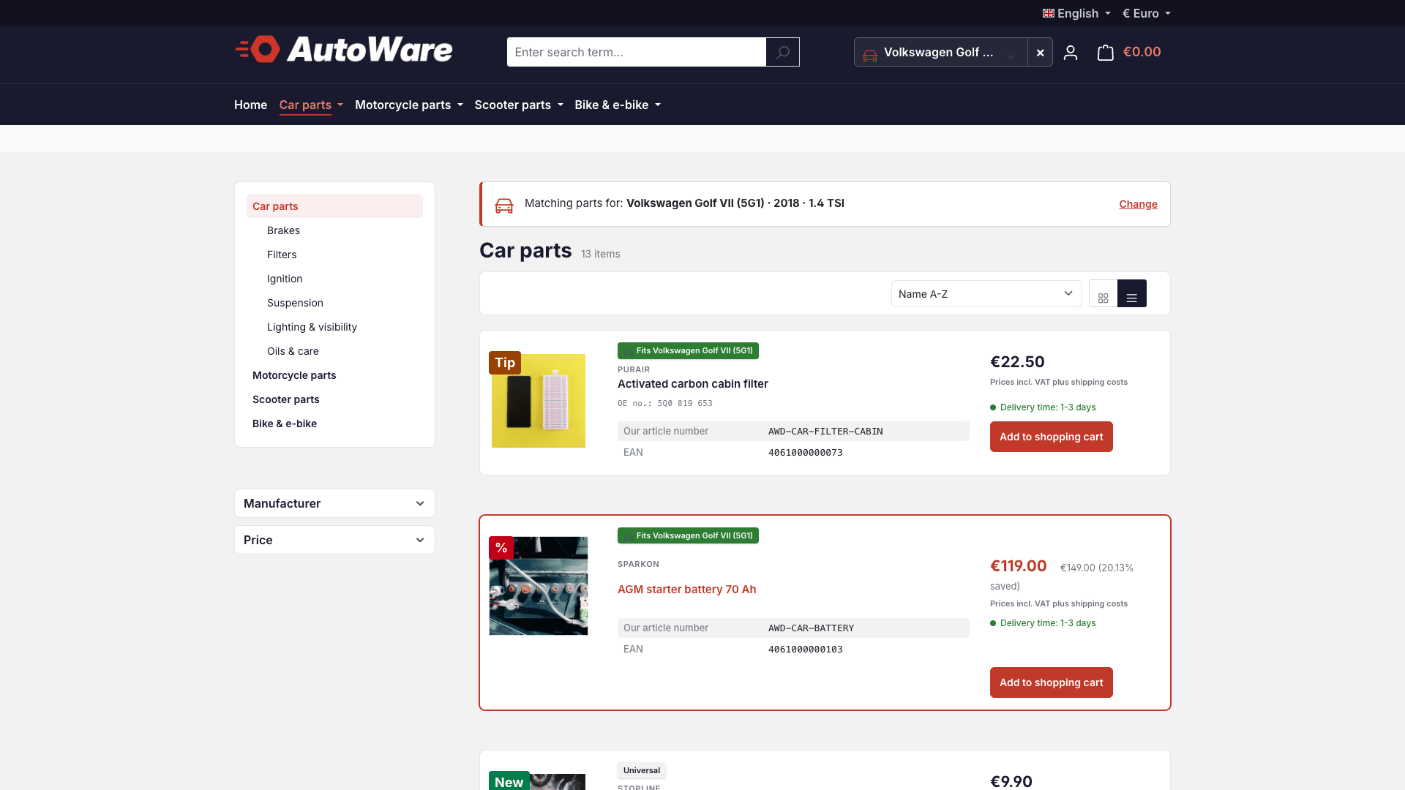The width and height of the screenshot is (1405, 790).
Task: Click EAN value 4061000000073
Action: 805,453
